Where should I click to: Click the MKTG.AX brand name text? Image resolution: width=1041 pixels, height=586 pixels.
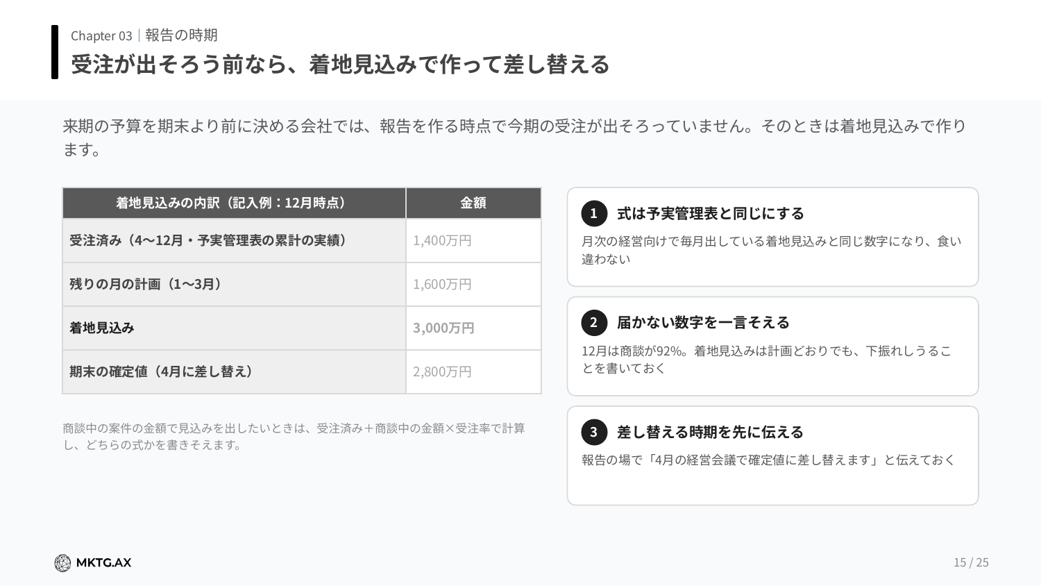pos(103,563)
